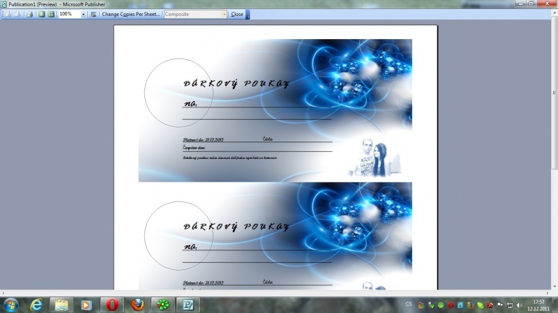
Task: Open ICQ green flower taskbar icon
Action: click(162, 305)
